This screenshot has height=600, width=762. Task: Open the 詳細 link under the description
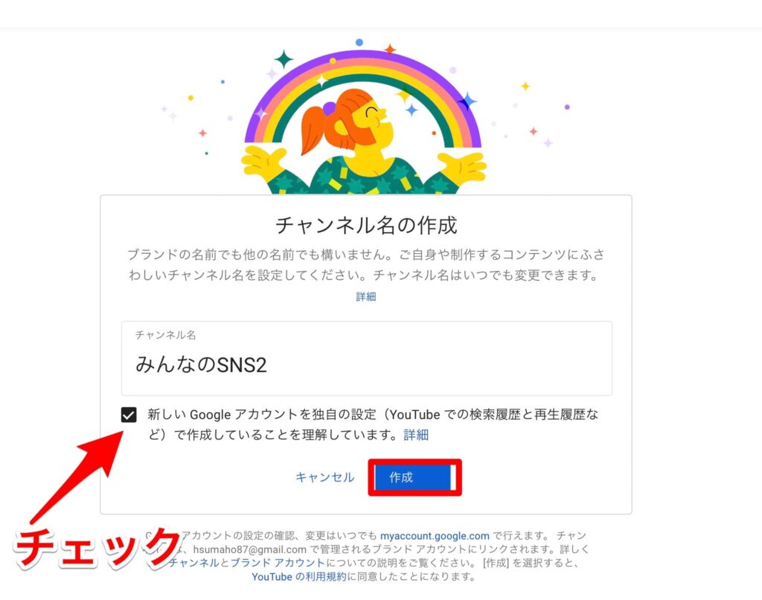coord(366,296)
